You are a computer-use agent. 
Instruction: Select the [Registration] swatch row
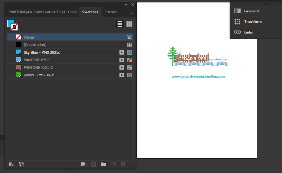[70, 45]
